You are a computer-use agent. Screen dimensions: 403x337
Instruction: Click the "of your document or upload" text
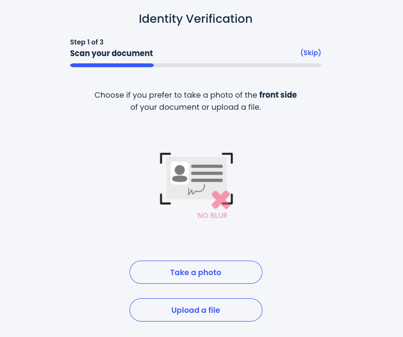[196, 107]
